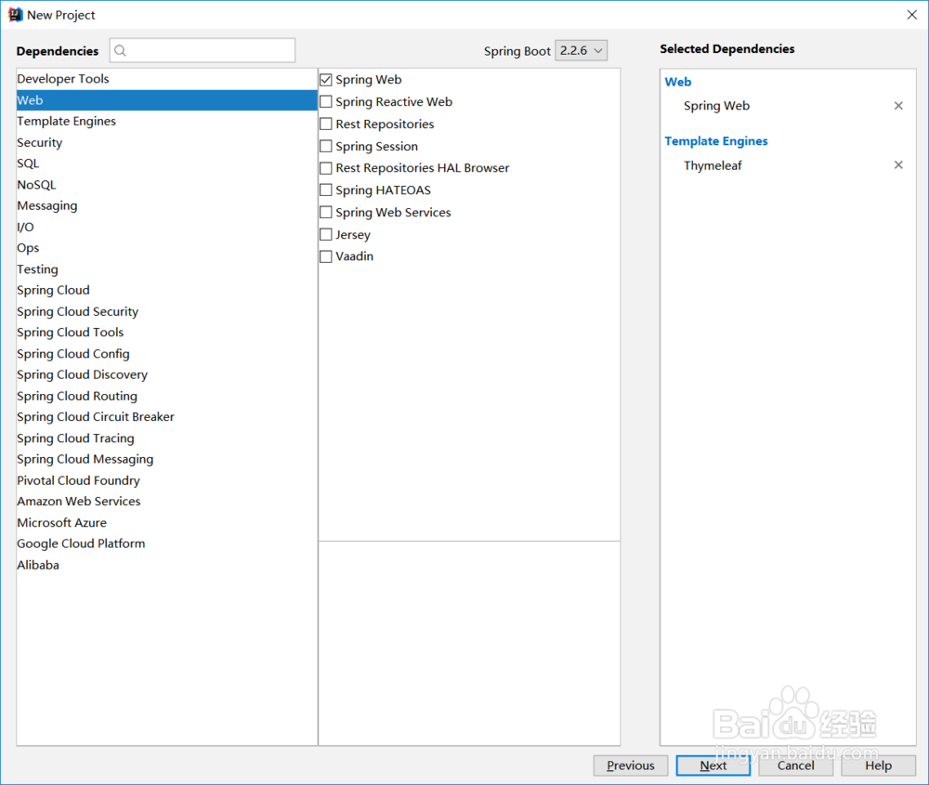Viewport: 929px width, 785px height.
Task: Select Spring Cloud Routing category
Action: [167, 397]
